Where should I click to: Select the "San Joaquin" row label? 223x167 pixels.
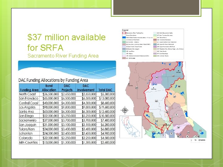[x=28, y=125]
